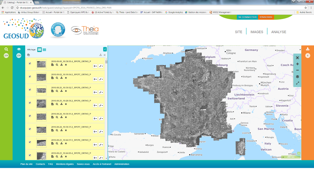
Task: Open style dropdown for 2016-09-02 SPOT7 image
Action: coord(101,79)
